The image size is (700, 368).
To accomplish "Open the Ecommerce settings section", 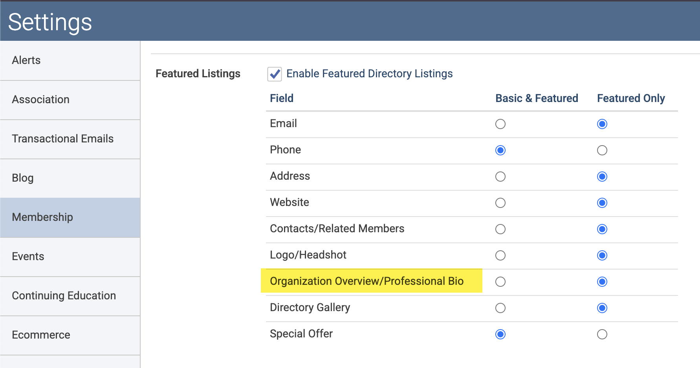I will [70, 335].
